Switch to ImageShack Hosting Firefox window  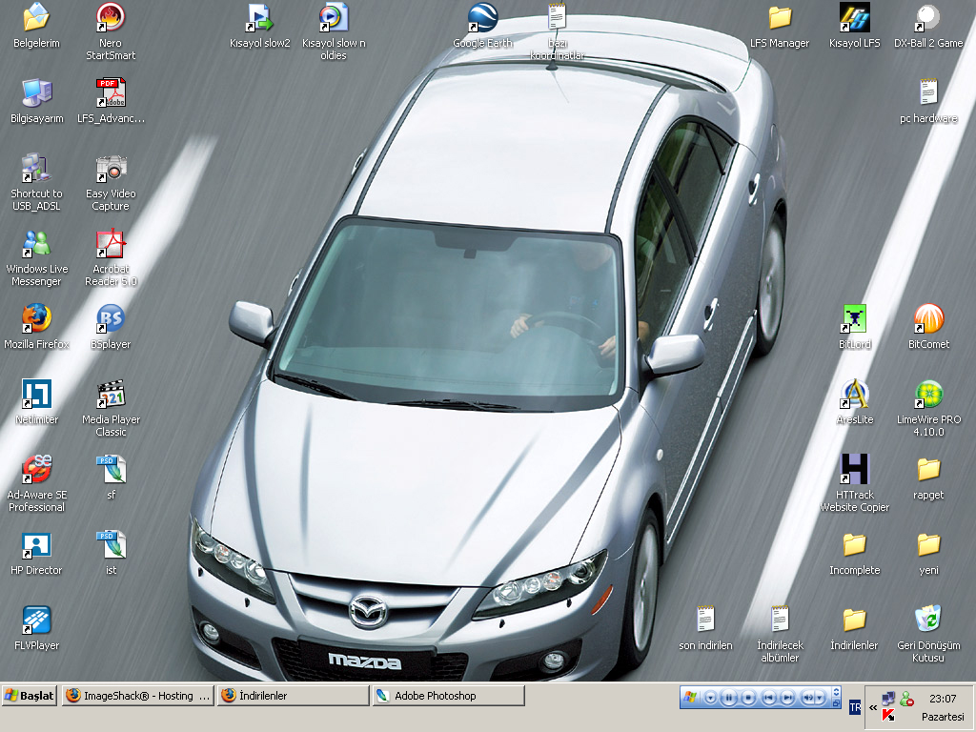coord(137,695)
